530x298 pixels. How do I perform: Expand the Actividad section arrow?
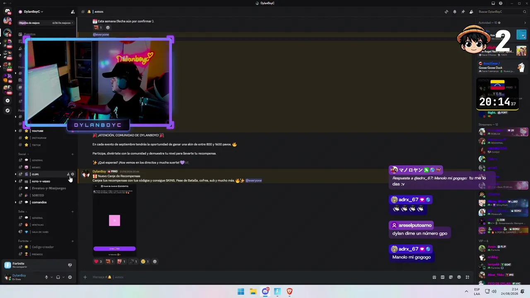click(x=525, y=23)
